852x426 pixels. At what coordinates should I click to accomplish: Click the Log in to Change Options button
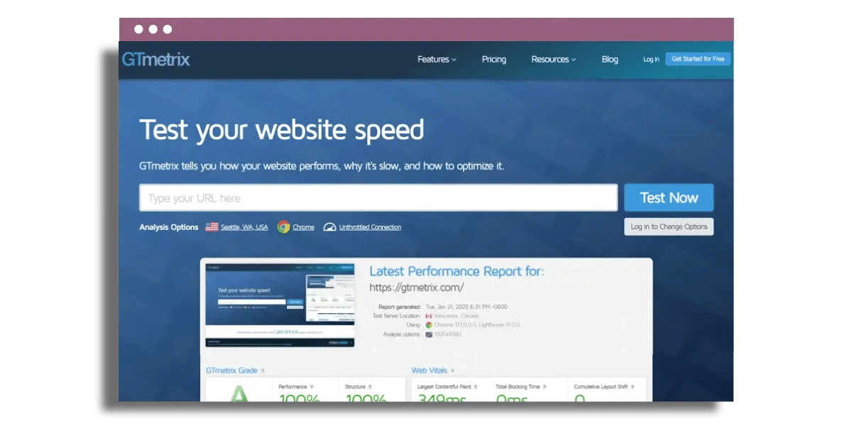(668, 226)
